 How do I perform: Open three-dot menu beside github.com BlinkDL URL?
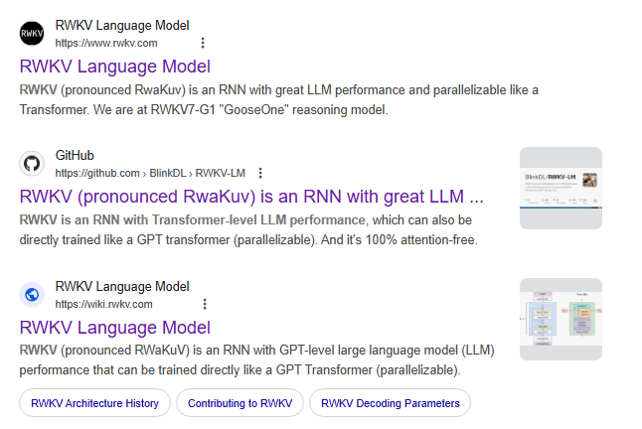260,173
